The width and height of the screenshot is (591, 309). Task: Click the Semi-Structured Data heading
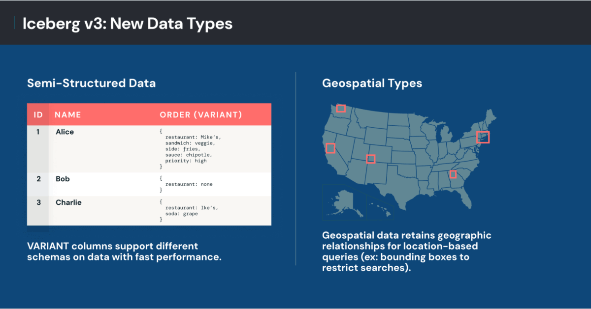(91, 83)
